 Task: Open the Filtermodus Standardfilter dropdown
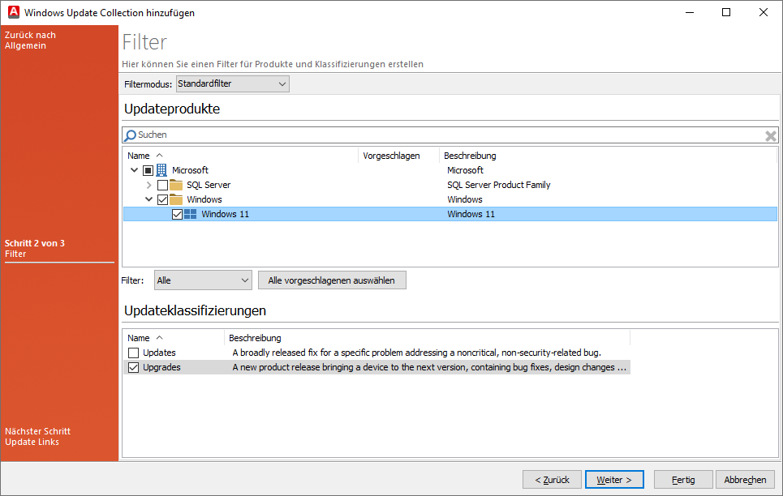coord(233,83)
